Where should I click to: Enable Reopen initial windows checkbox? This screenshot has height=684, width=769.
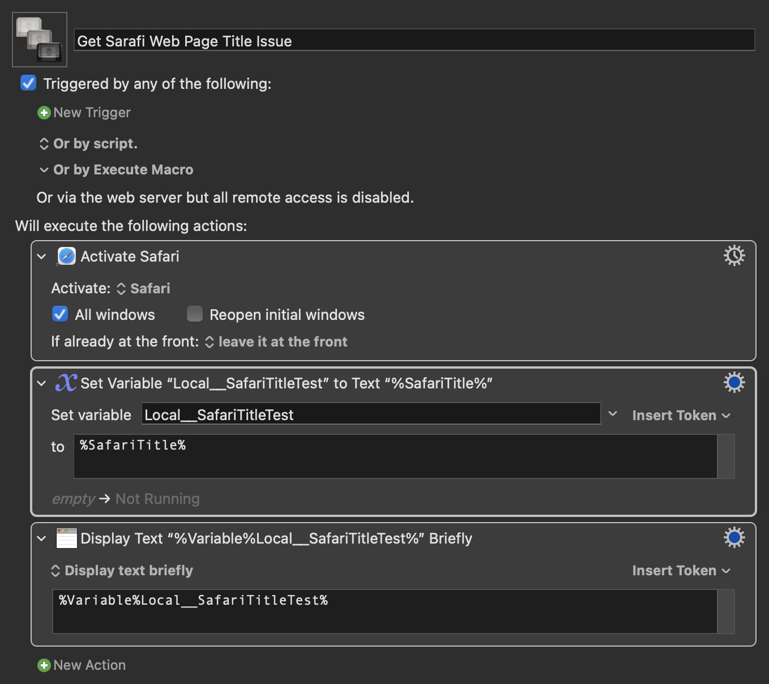(195, 314)
